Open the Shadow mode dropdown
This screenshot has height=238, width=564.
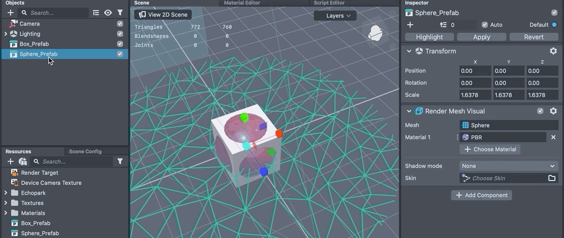click(x=509, y=166)
